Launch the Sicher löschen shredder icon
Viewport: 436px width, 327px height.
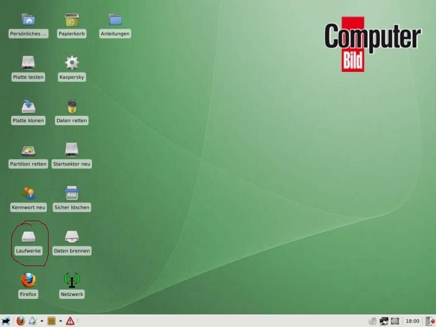point(72,193)
